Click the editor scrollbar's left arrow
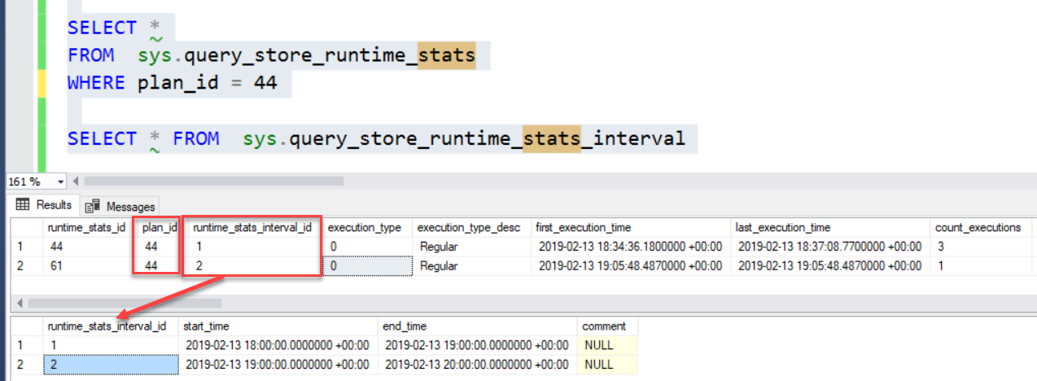The width and height of the screenshot is (1037, 381). [x=77, y=181]
